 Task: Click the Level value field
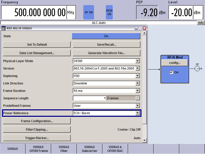[181, 12]
